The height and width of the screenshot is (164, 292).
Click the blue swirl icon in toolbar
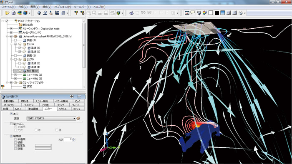tap(131, 13)
